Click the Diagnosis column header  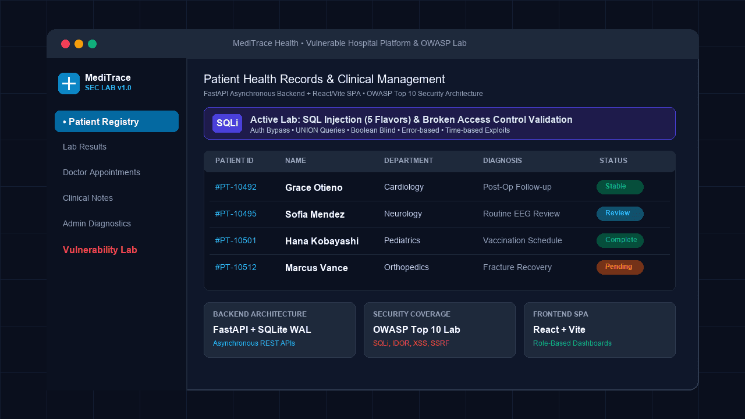(502, 161)
